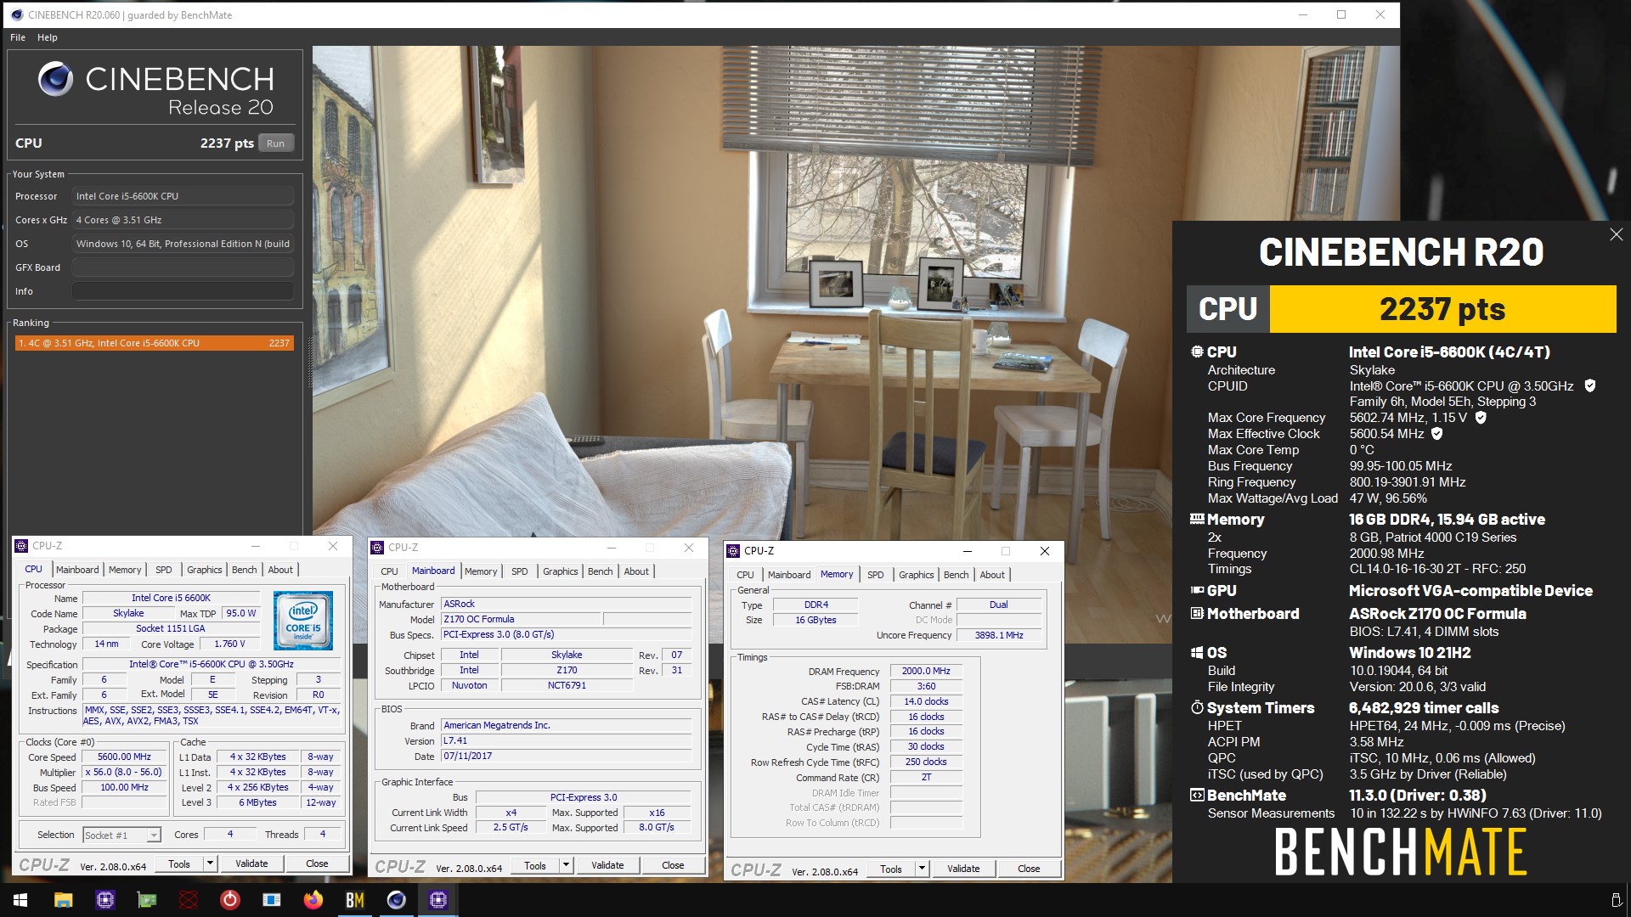Click the system tray icon at far right

[x=1616, y=900]
